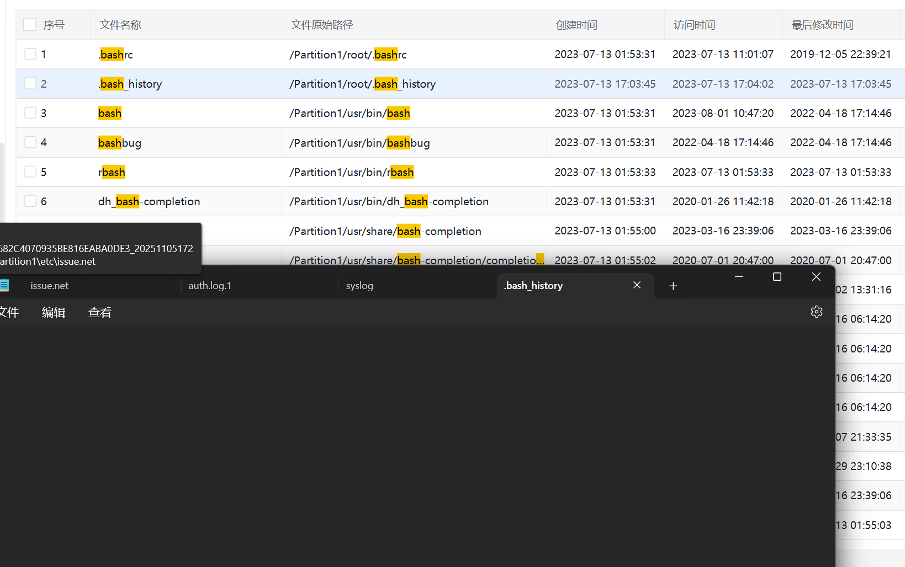
Task: Sort by 文件名称 column header
Action: coord(120,25)
